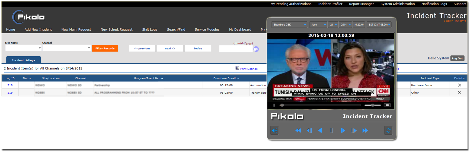Open the Channel filter dropdown
Image resolution: width=470 pixels, height=152 pixels.
click(x=66, y=48)
